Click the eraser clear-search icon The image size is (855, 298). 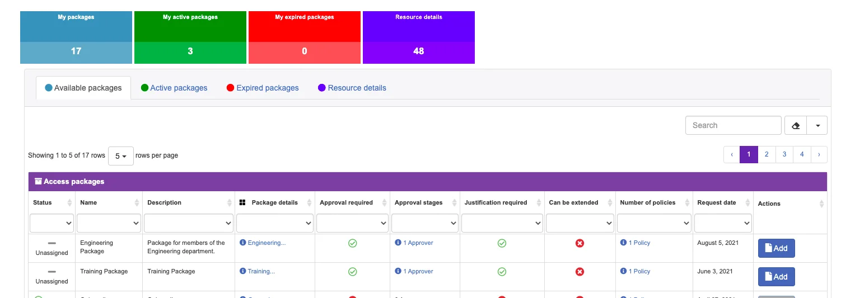tap(796, 126)
